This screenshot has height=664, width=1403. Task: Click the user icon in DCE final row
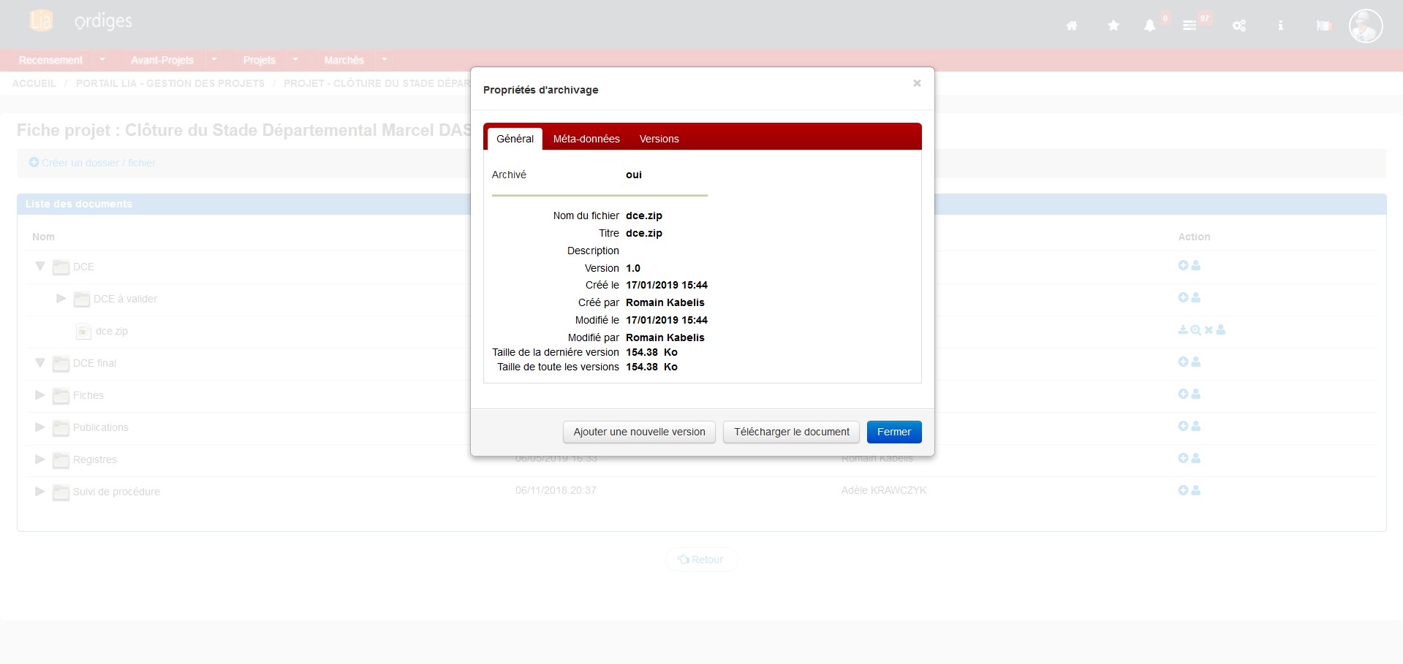(1196, 362)
